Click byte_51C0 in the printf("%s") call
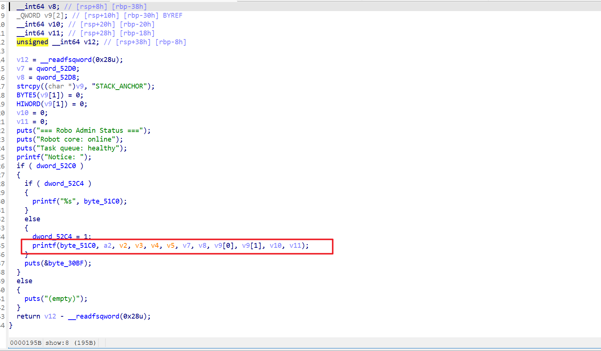This screenshot has width=601, height=351. tap(102, 201)
